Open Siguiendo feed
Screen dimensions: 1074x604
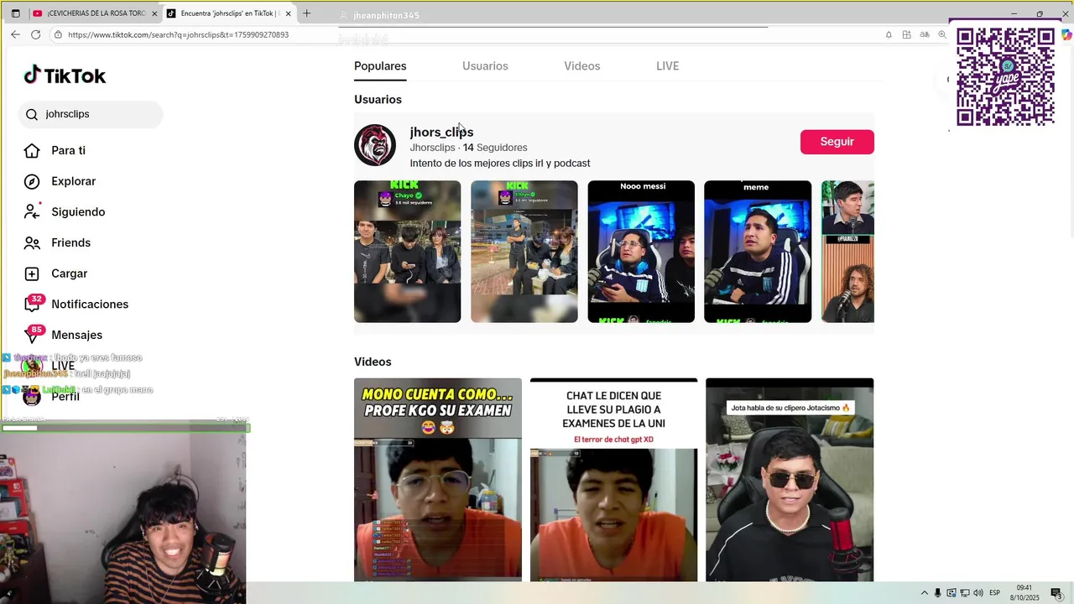click(78, 212)
